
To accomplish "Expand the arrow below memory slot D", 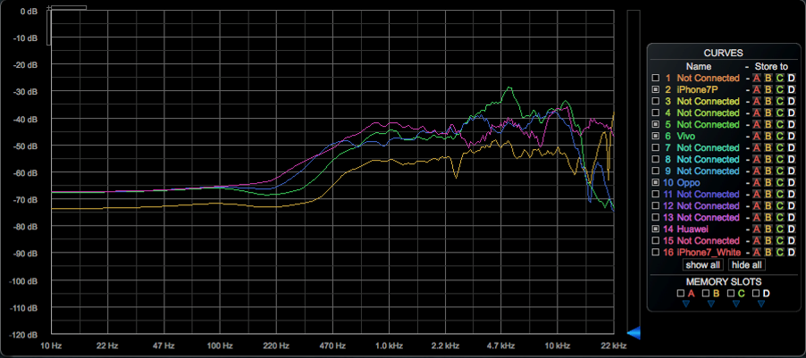I will coord(761,304).
